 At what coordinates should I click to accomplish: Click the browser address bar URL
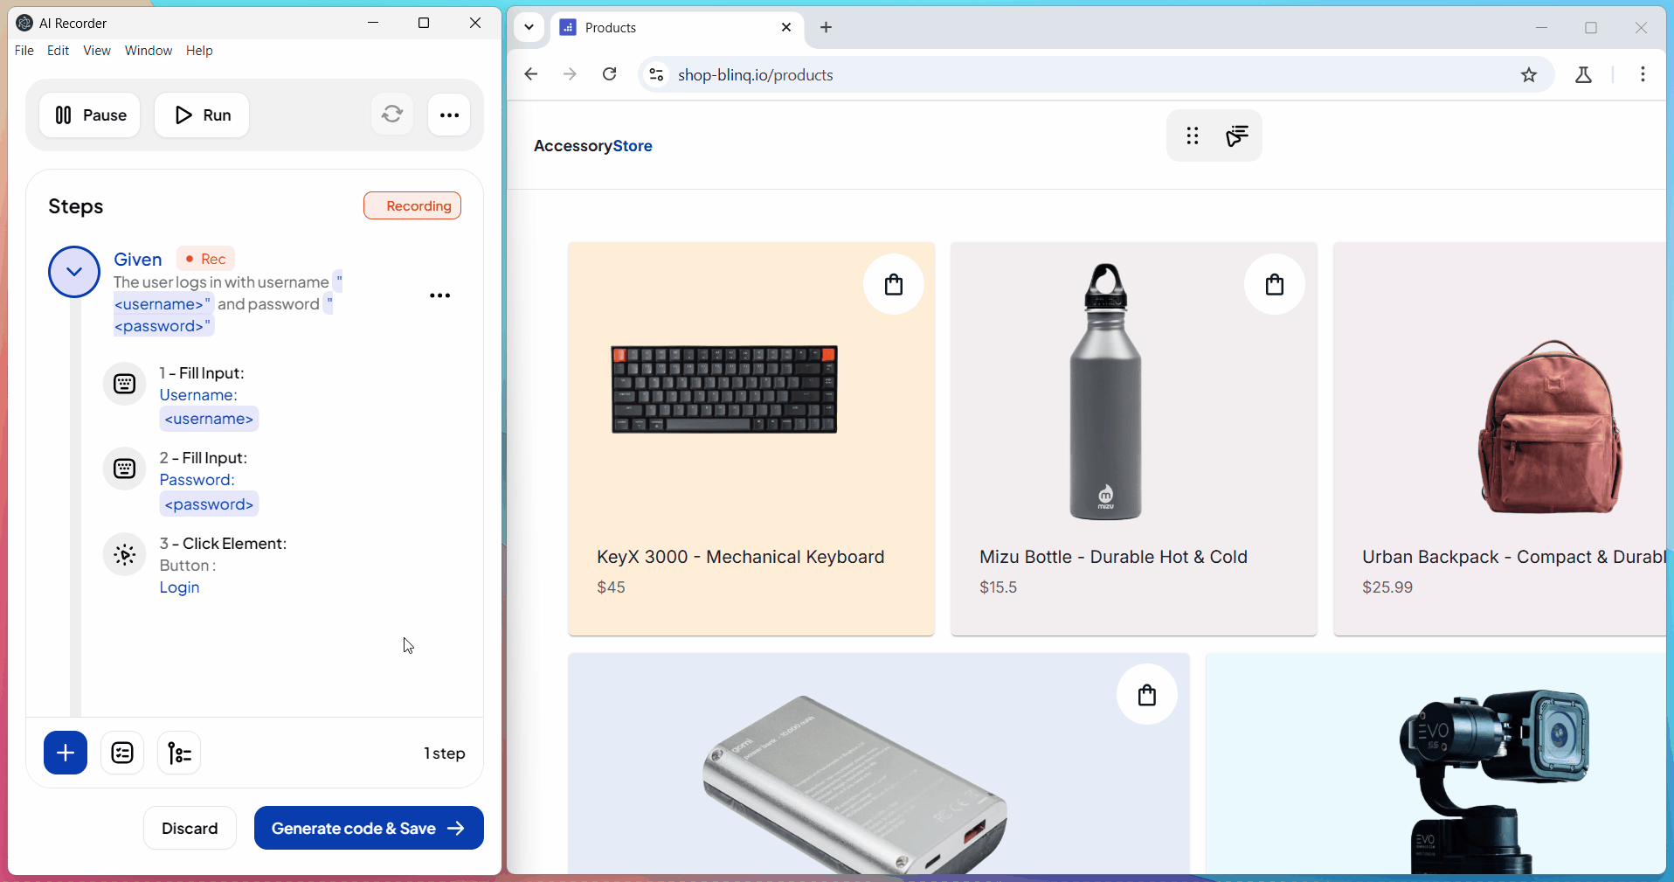[x=755, y=75]
